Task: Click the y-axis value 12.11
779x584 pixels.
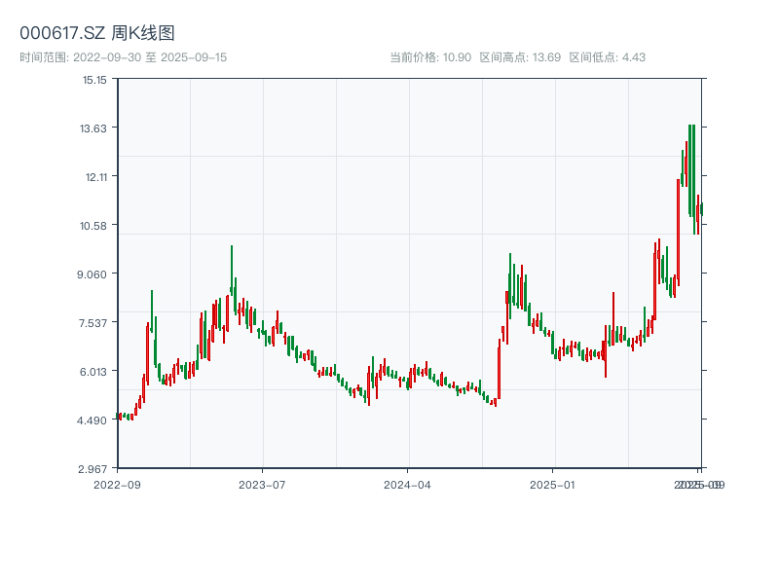Action: point(95,177)
